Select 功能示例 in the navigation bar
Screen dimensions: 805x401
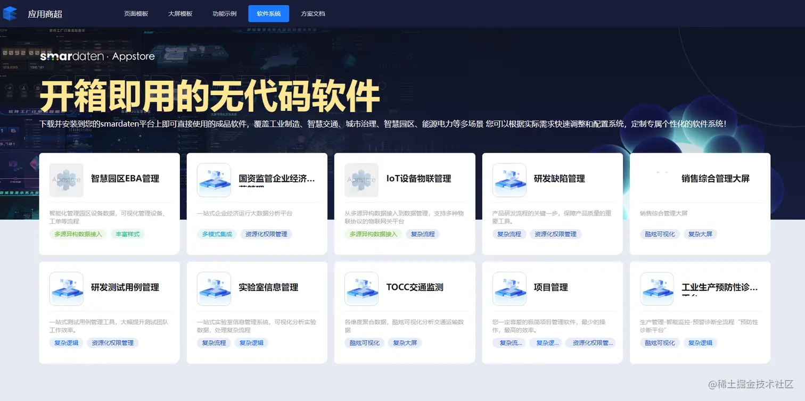point(224,13)
